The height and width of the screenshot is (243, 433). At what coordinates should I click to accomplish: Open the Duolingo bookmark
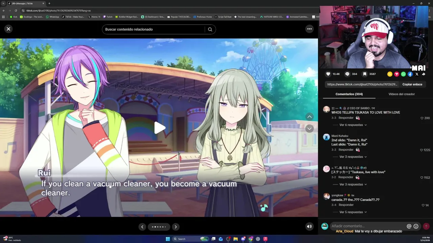pos(31,17)
